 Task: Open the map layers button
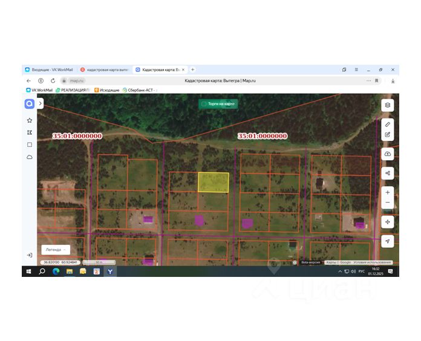[388, 105]
